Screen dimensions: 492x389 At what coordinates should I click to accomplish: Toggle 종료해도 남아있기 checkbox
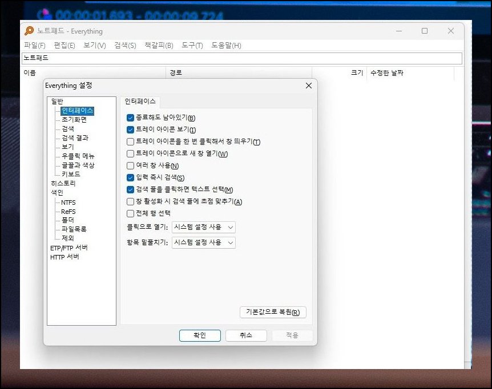point(130,118)
